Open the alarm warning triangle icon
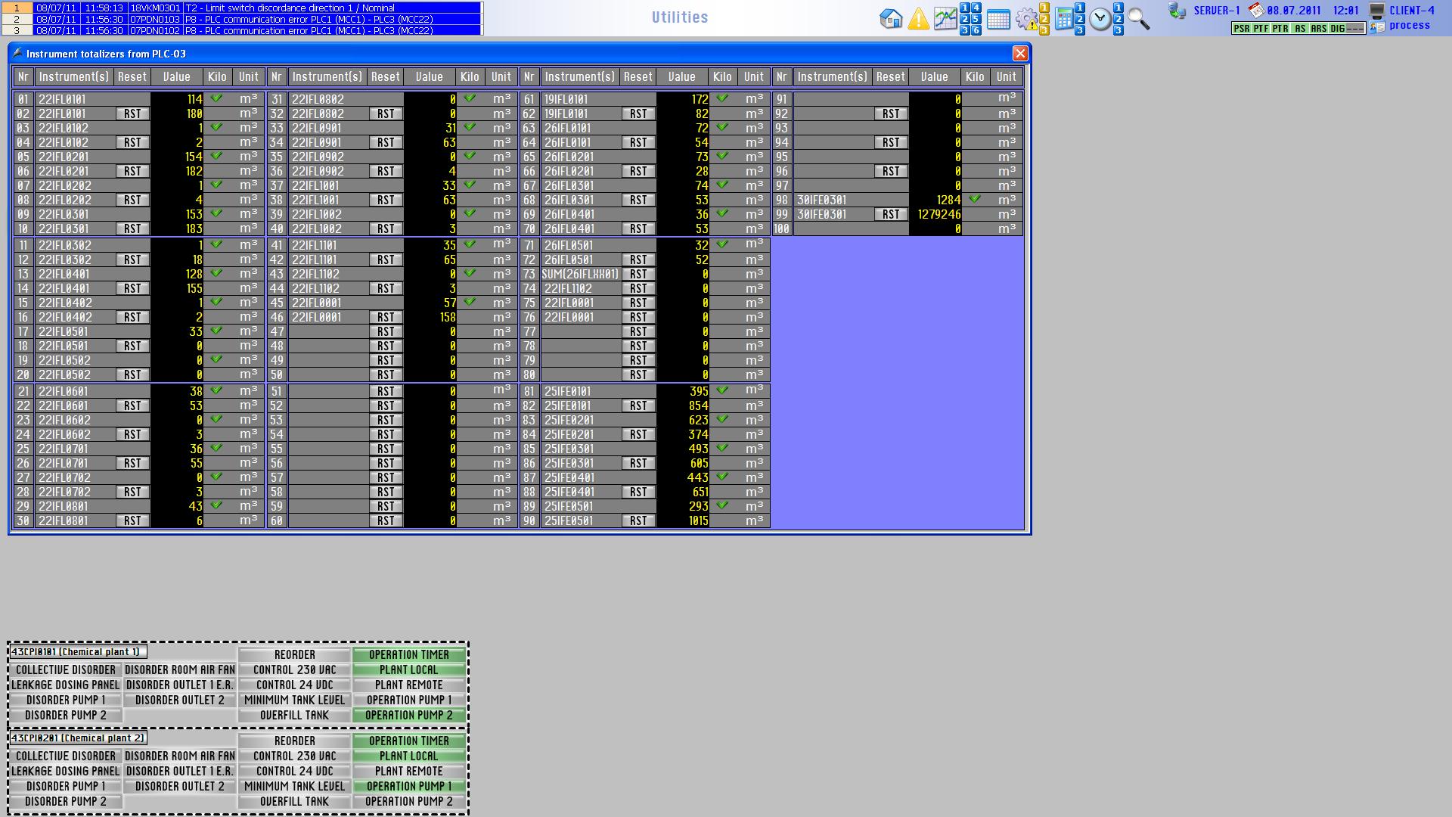 coord(918,19)
